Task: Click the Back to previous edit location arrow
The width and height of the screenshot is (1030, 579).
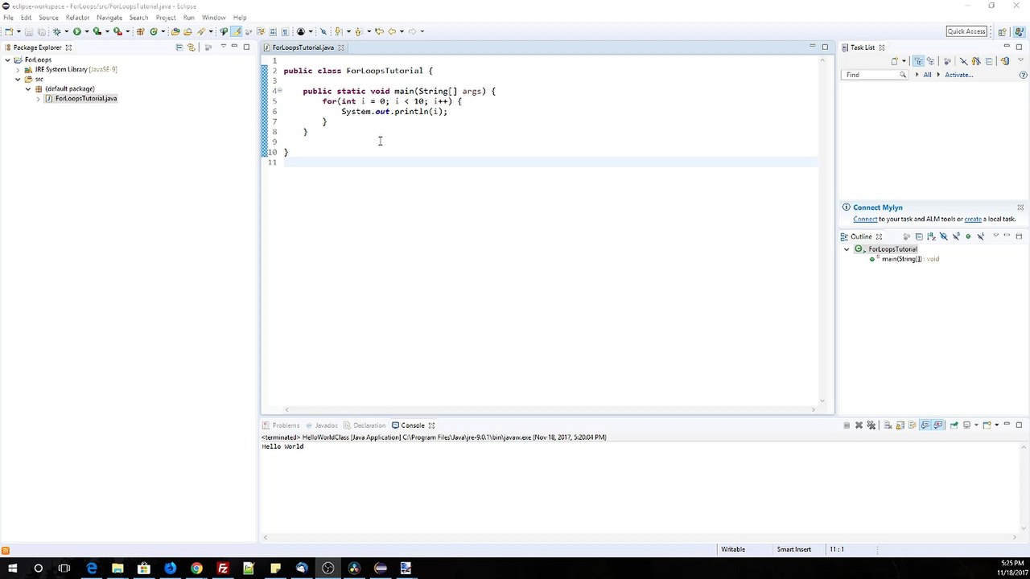Action: 392,31
